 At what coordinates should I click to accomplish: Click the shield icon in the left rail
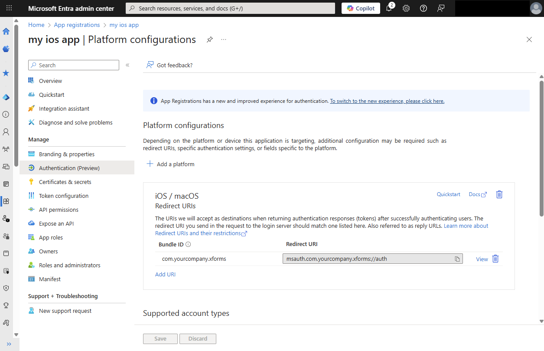pos(6,288)
